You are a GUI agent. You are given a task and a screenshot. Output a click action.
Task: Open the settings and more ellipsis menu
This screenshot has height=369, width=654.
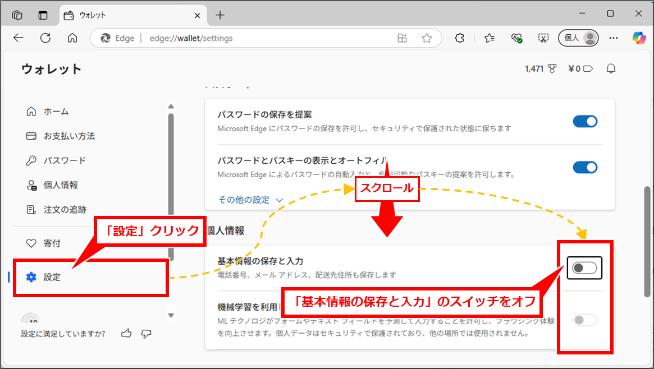click(x=613, y=38)
